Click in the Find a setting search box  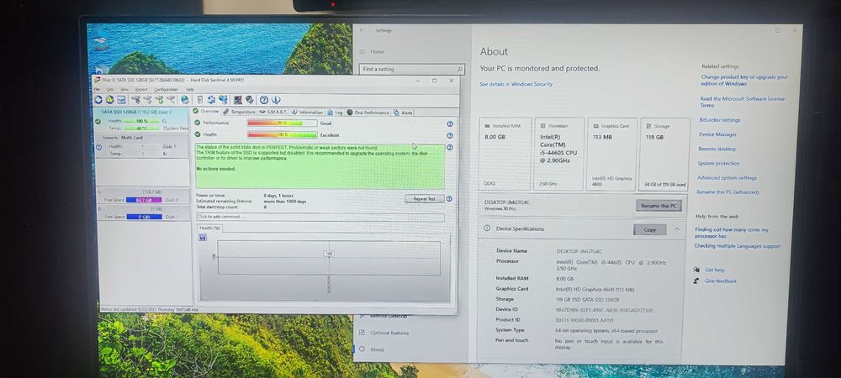pyautogui.click(x=411, y=69)
